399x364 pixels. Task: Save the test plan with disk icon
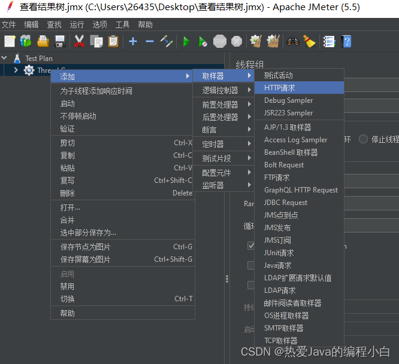pyautogui.click(x=60, y=41)
